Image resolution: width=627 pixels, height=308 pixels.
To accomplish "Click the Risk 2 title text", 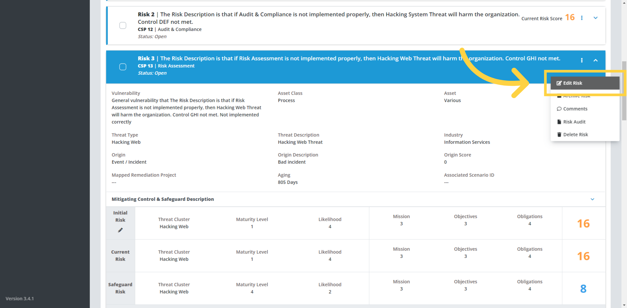I will pyautogui.click(x=329, y=18).
